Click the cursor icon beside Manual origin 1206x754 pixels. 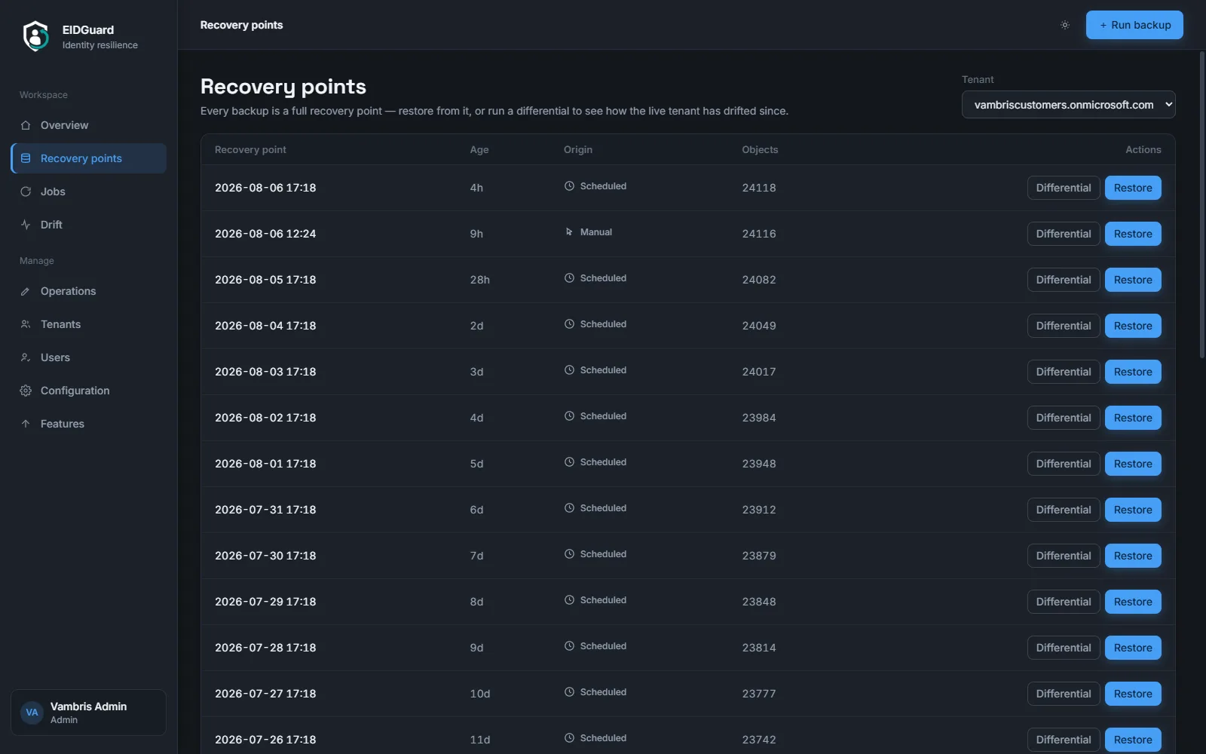click(x=570, y=232)
